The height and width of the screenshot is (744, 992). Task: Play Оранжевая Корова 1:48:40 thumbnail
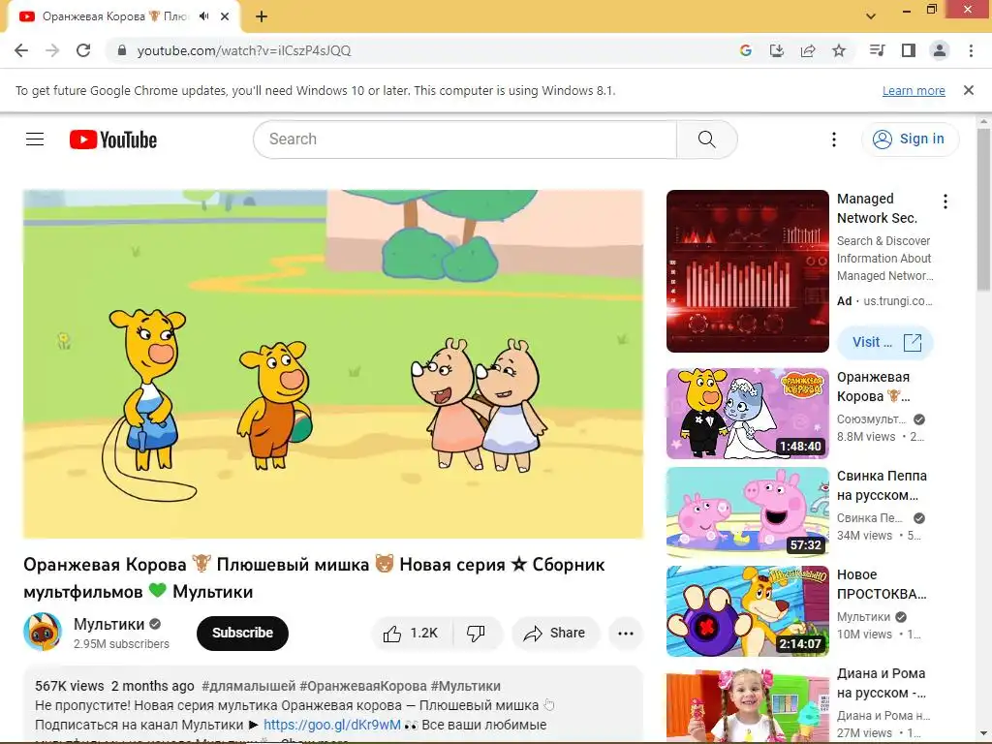[747, 413]
